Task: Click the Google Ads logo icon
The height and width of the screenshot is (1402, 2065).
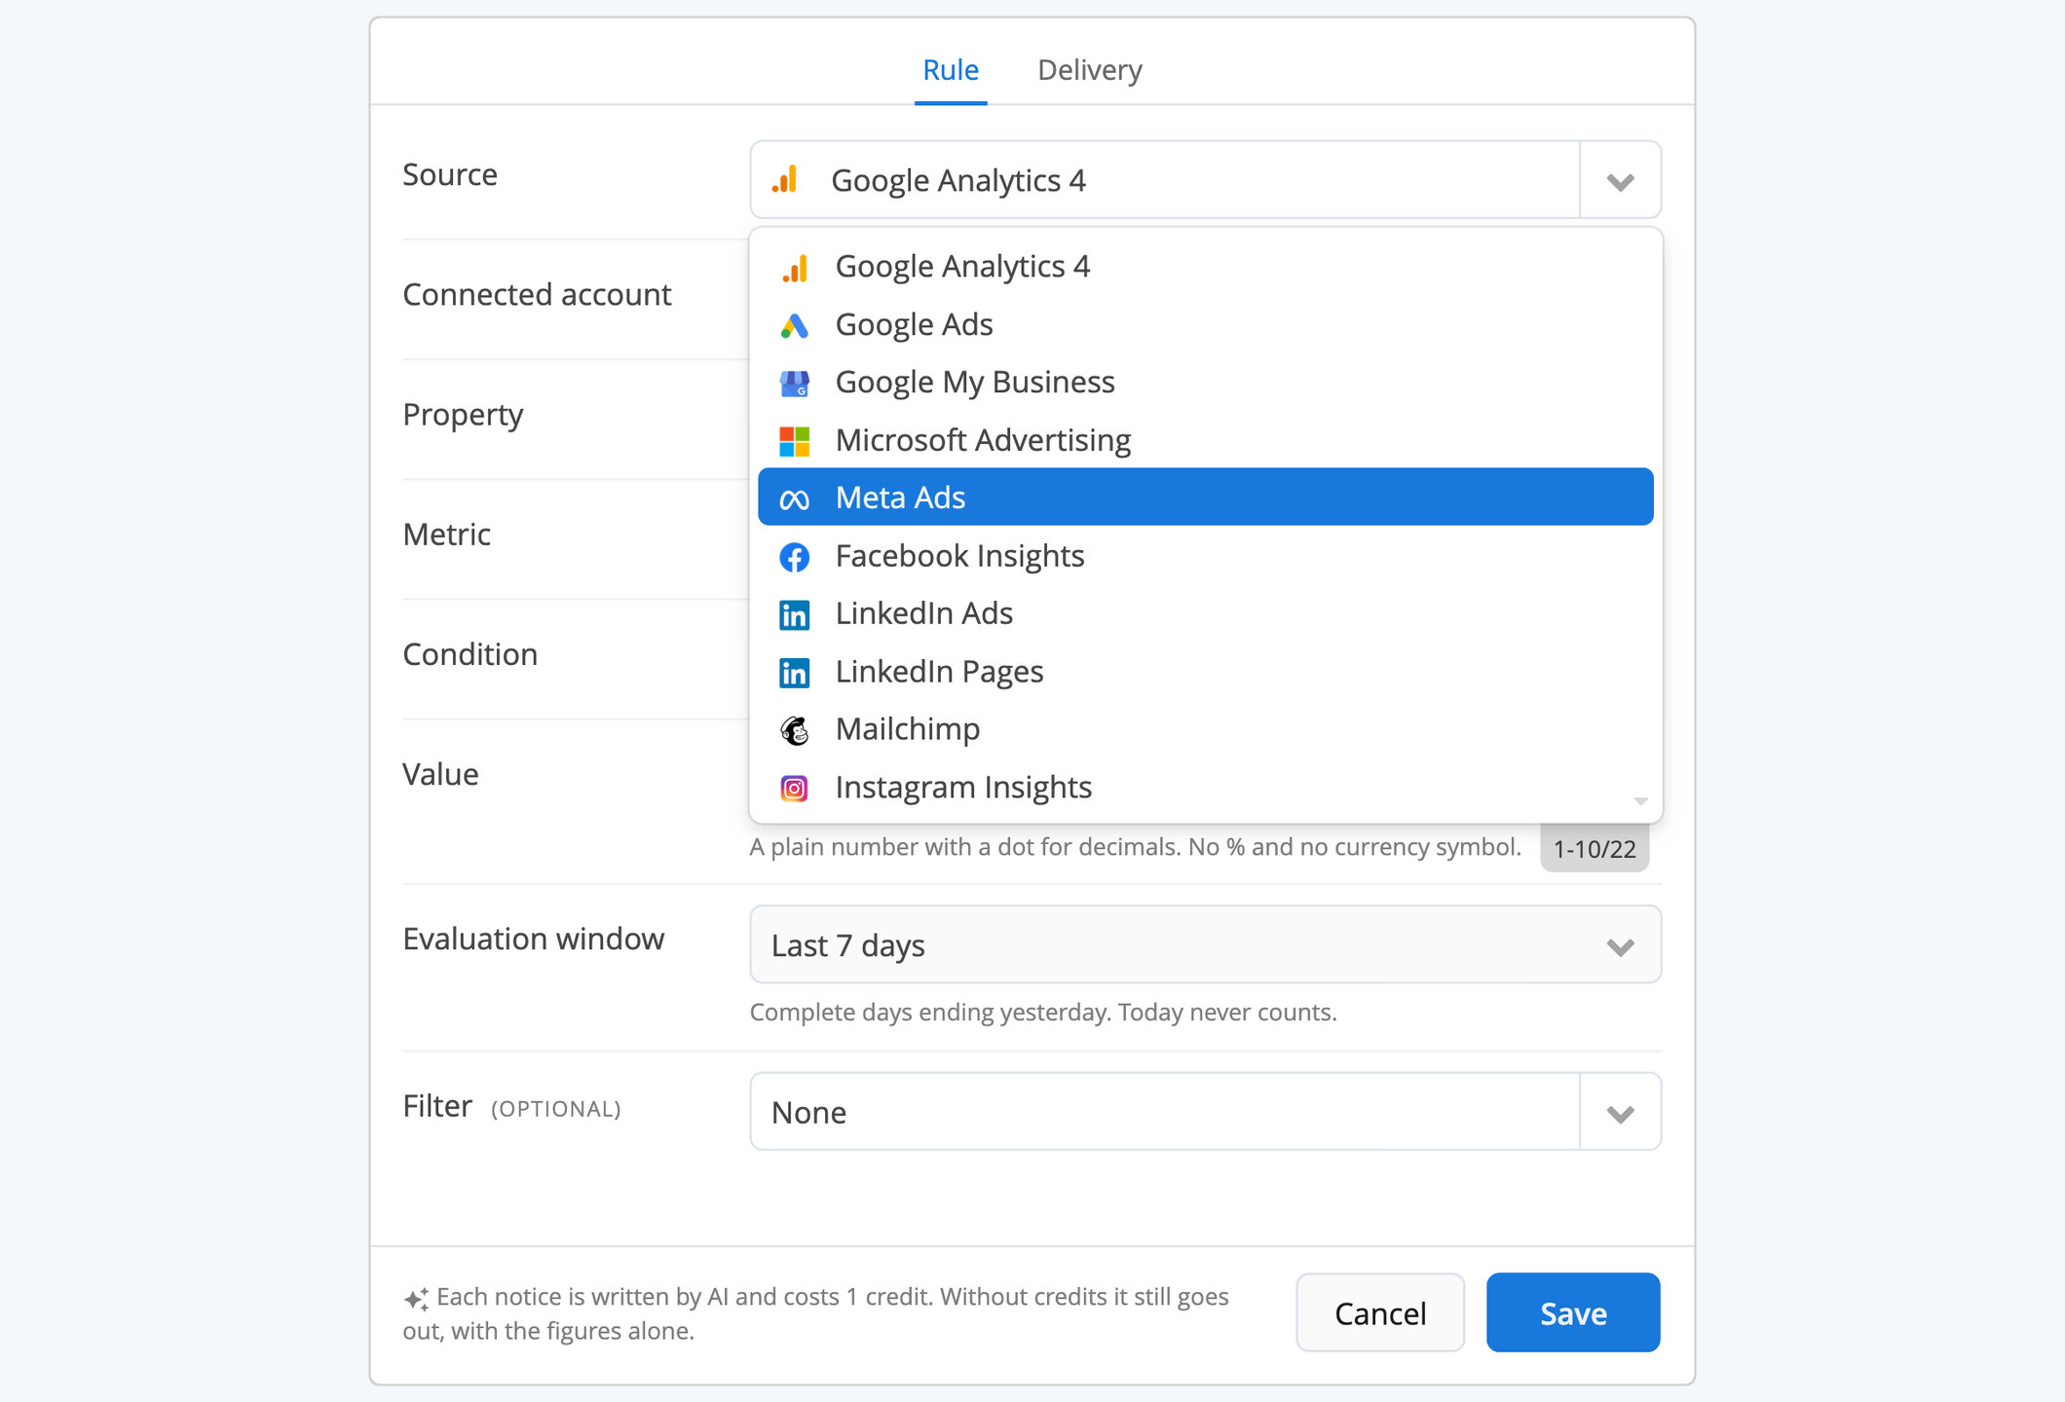Action: click(x=795, y=326)
